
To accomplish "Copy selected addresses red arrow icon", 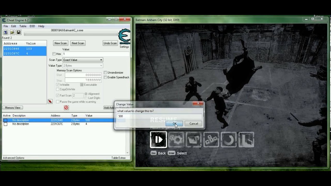I will (x=50, y=101).
